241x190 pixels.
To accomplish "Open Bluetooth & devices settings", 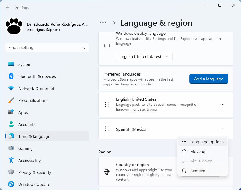I will tap(37, 76).
